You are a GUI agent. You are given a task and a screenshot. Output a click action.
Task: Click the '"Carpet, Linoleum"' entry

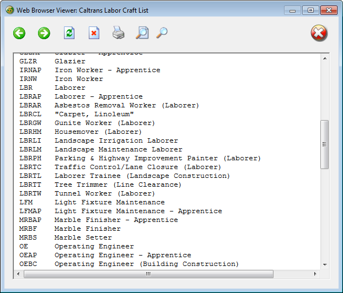[x=94, y=114]
